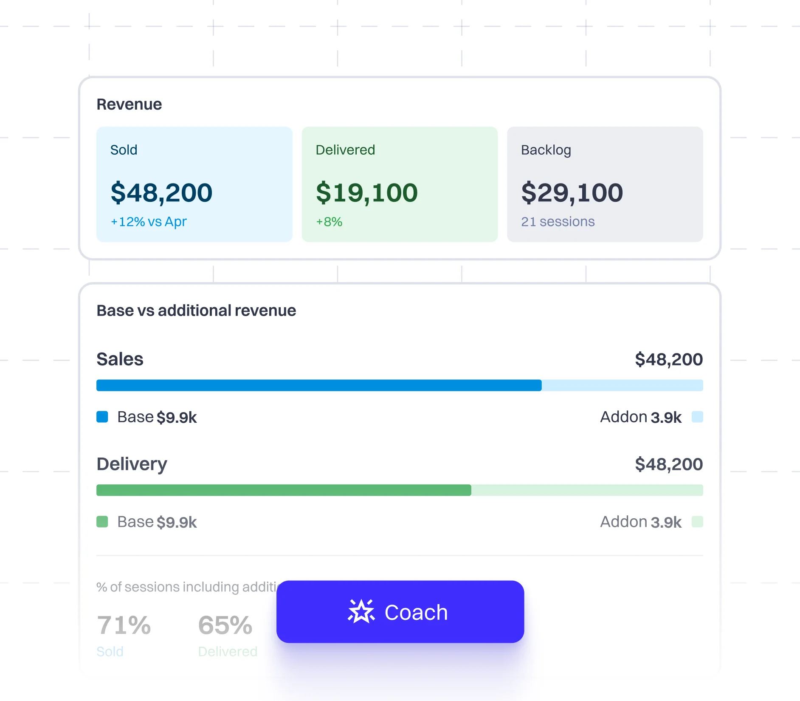Click "Addon 3.9k" under Sales
The image size is (800, 701).
(x=641, y=417)
